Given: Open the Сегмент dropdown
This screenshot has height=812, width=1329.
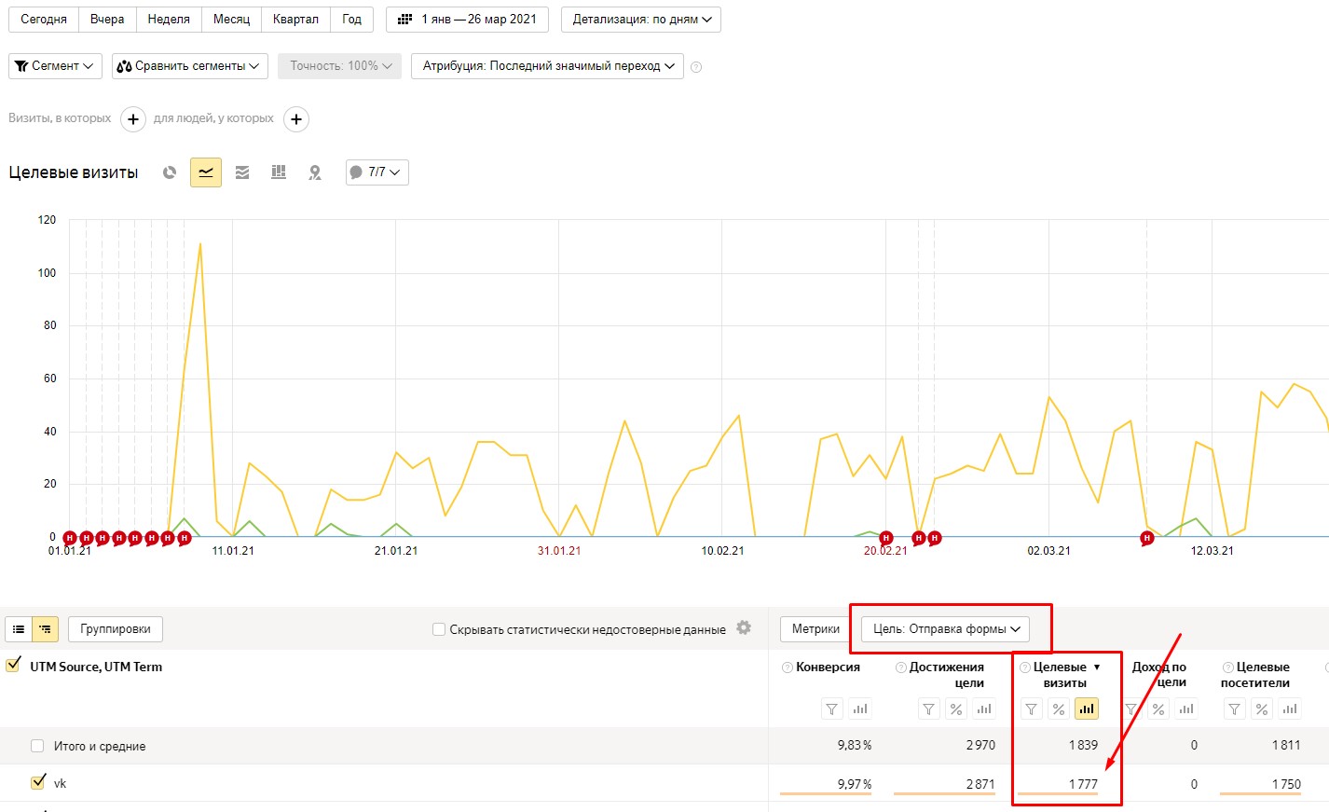Looking at the screenshot, I should pyautogui.click(x=55, y=66).
